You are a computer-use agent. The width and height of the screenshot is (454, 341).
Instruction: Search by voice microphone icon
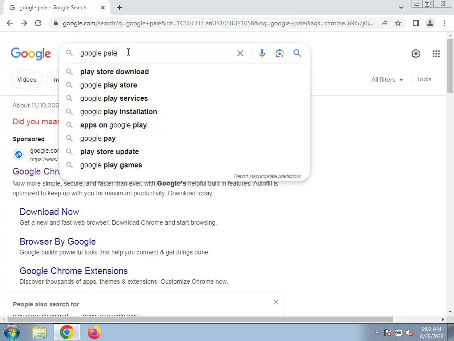tap(262, 53)
